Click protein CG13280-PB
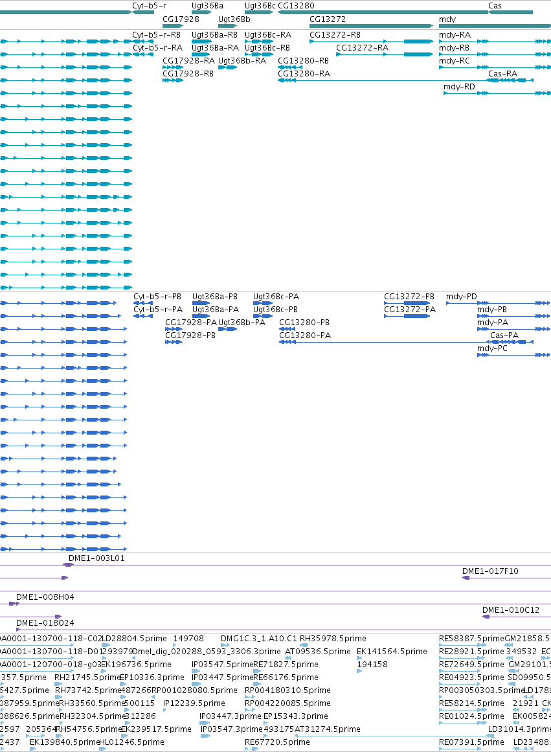551x752 pixels. (x=304, y=323)
